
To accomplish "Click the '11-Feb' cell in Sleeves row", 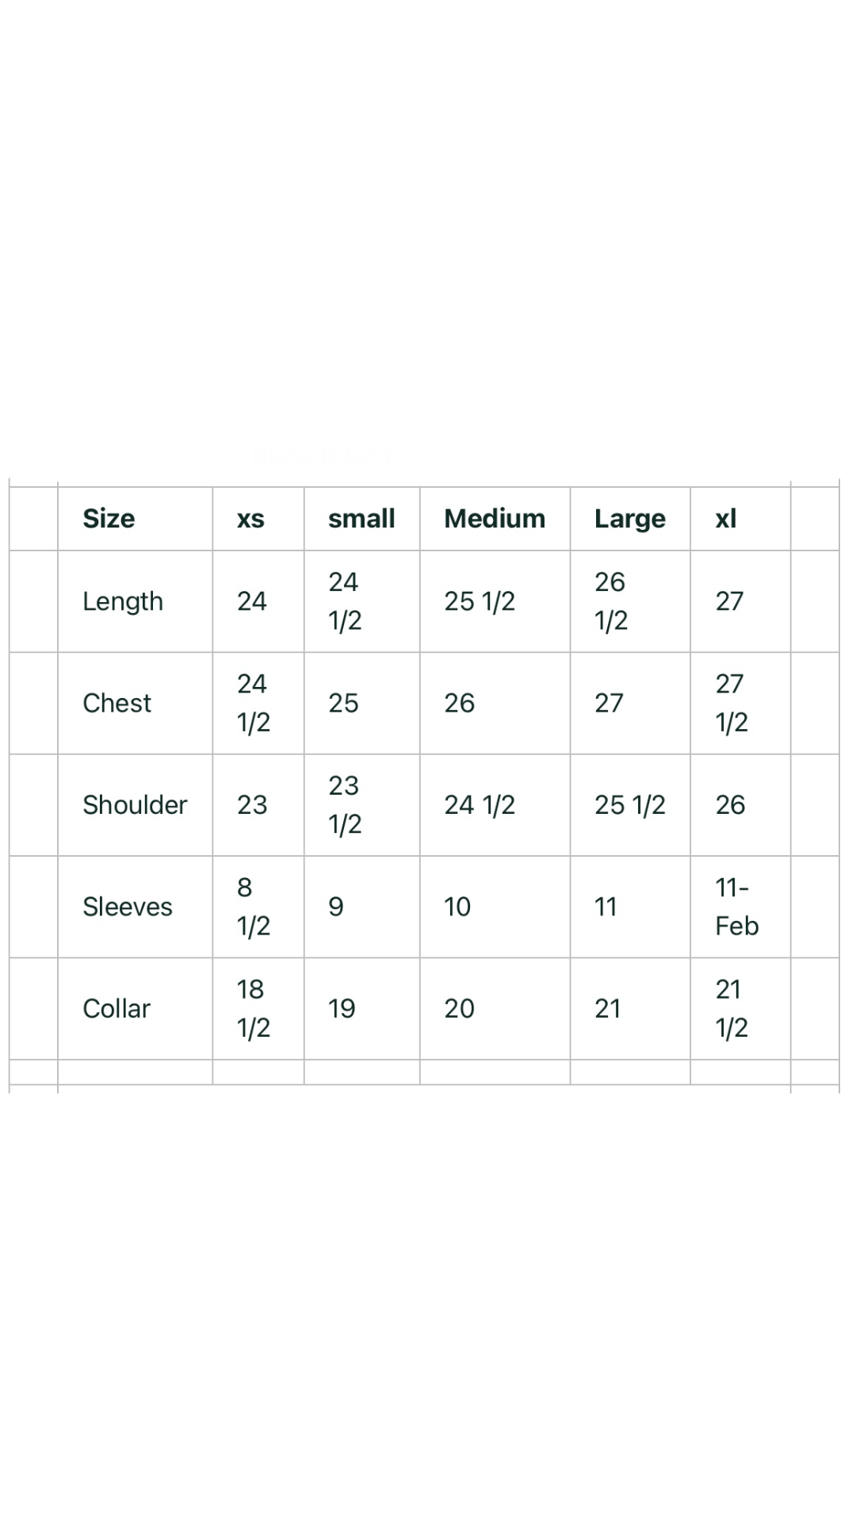I will [736, 907].
